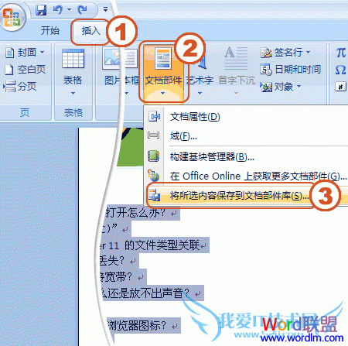The width and height of the screenshot is (348, 346).
Task: Click the 签名行 signature line icon
Action: [x=266, y=53]
